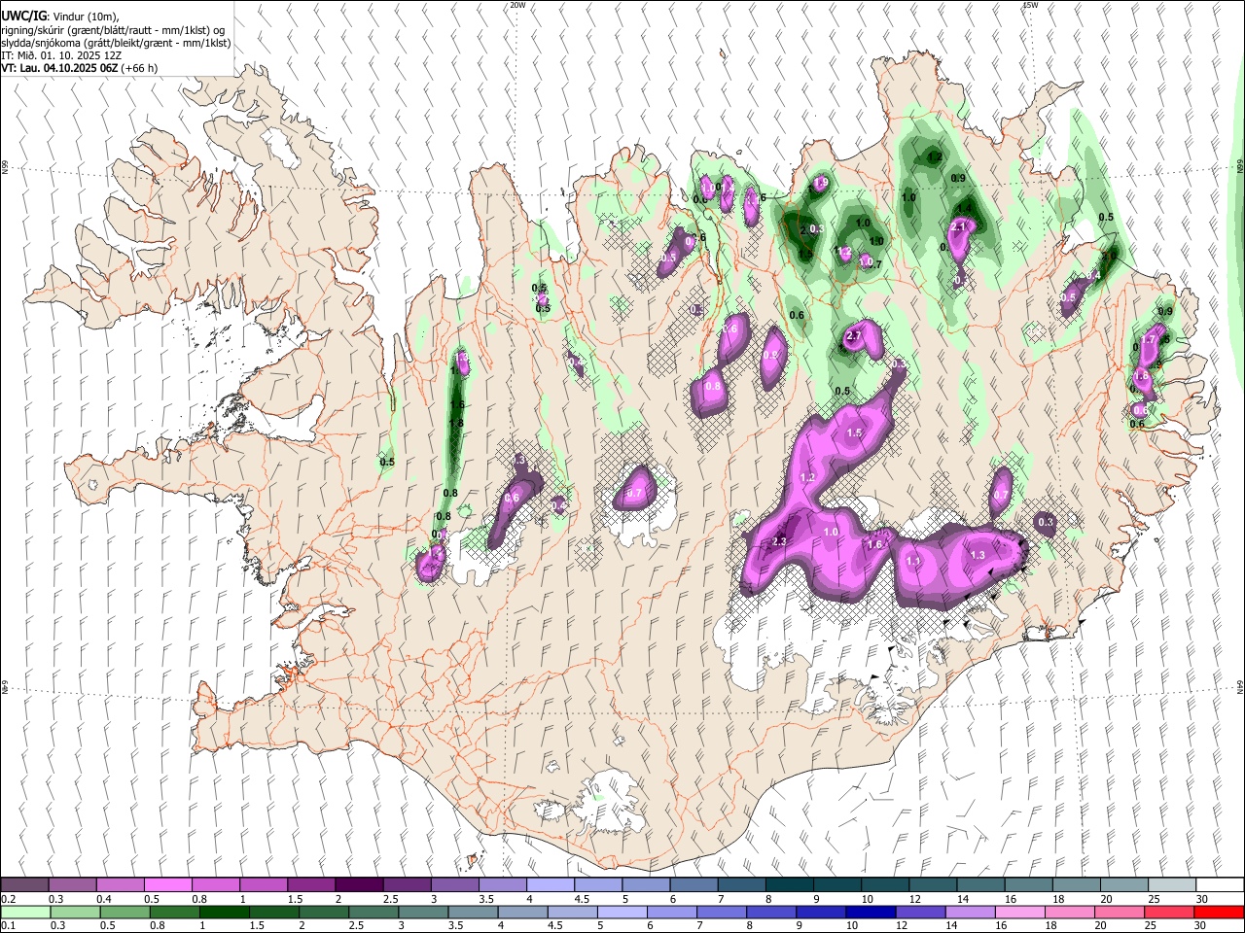Select the 'IT: Mið. 01. 10. 2025 12Z' line
Screen dimensions: 1245x933
pyautogui.click(x=60, y=55)
